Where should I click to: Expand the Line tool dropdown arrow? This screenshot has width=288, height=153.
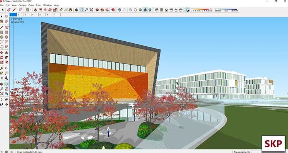click(x=17, y=10)
